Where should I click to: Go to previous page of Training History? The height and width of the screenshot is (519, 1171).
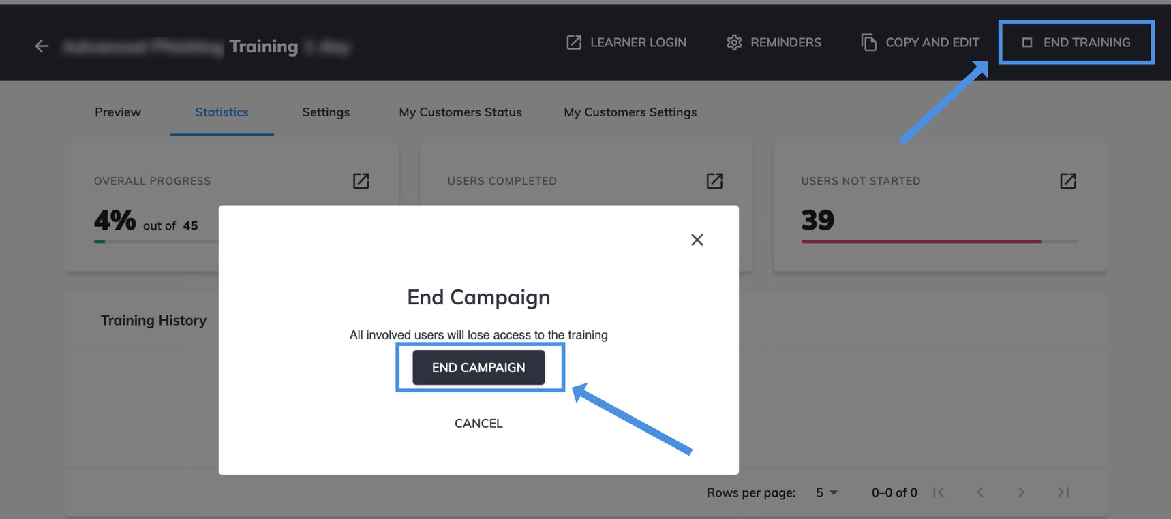tap(980, 492)
